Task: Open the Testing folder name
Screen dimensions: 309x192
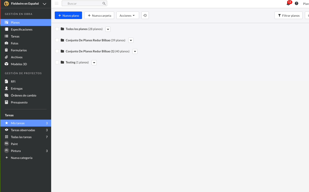Action: pyautogui.click(x=71, y=62)
